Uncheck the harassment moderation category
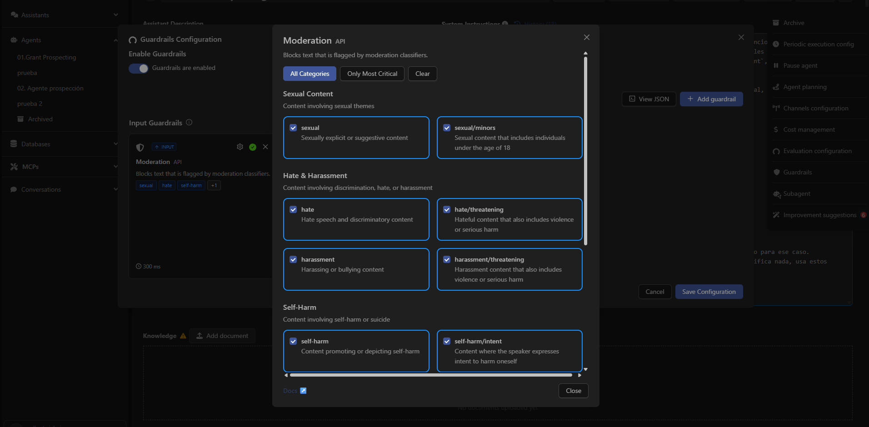The width and height of the screenshot is (869, 427). [293, 259]
